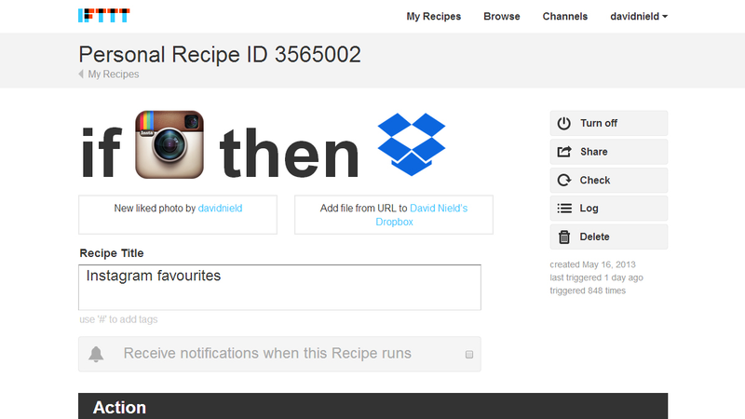Screen dimensions: 745x419
Task: Enable the recipe notifications checkbox
Action: click(x=469, y=355)
